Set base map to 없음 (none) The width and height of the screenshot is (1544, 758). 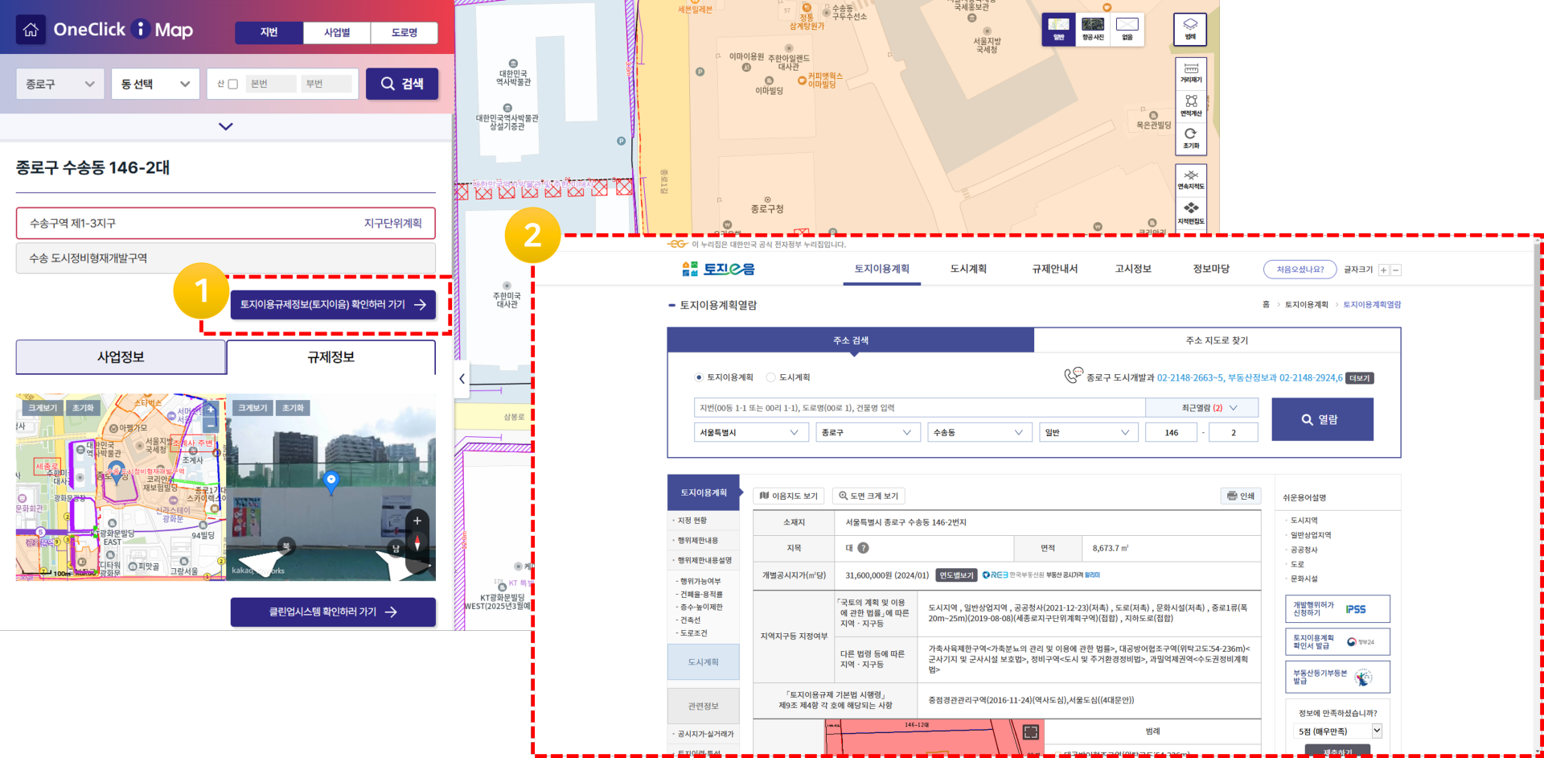(1127, 29)
